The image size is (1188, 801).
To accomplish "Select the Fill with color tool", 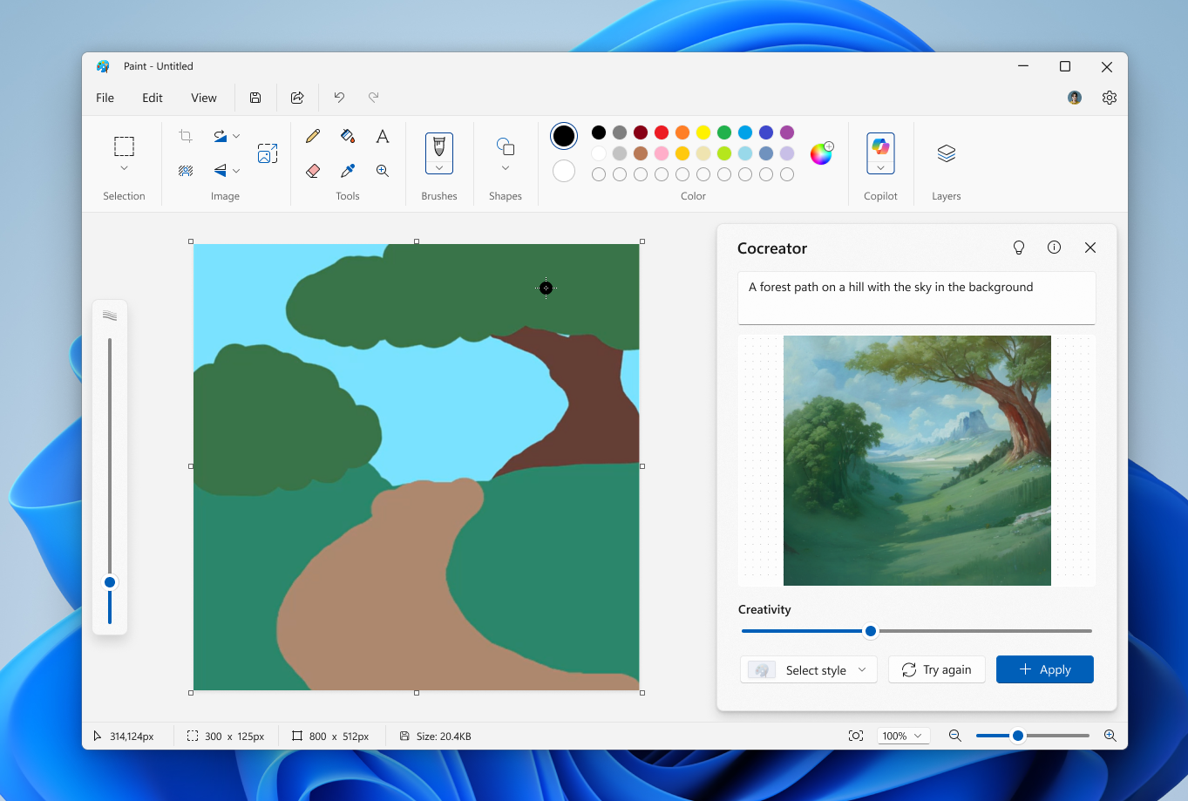I will click(x=347, y=136).
